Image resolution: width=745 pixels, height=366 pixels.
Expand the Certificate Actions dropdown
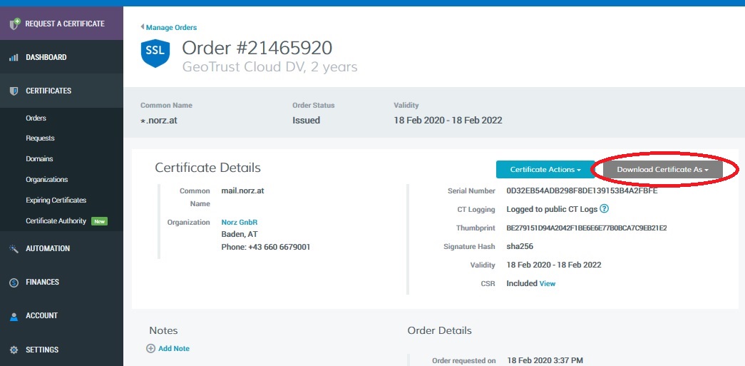(545, 169)
